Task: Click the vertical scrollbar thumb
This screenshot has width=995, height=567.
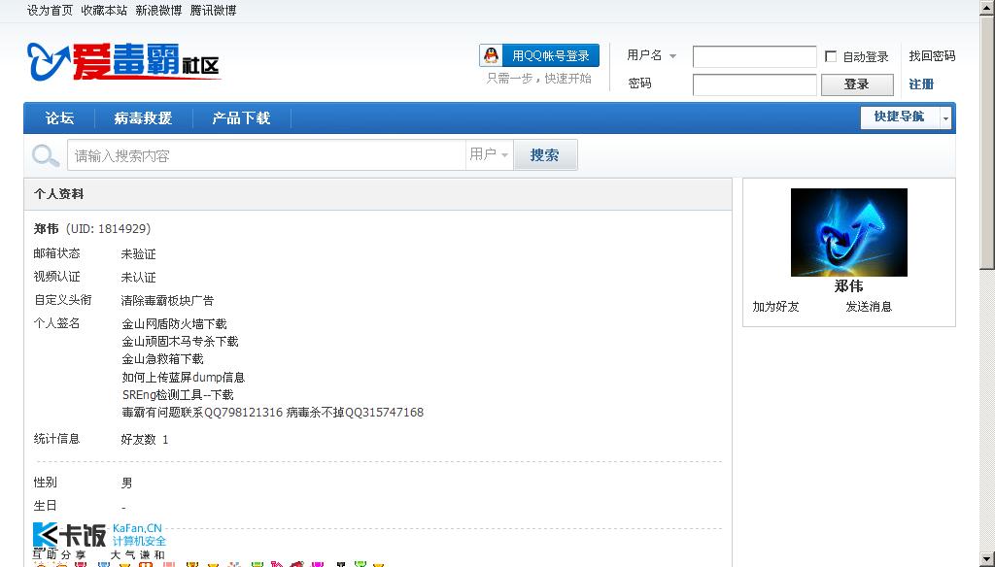Action: 987,142
